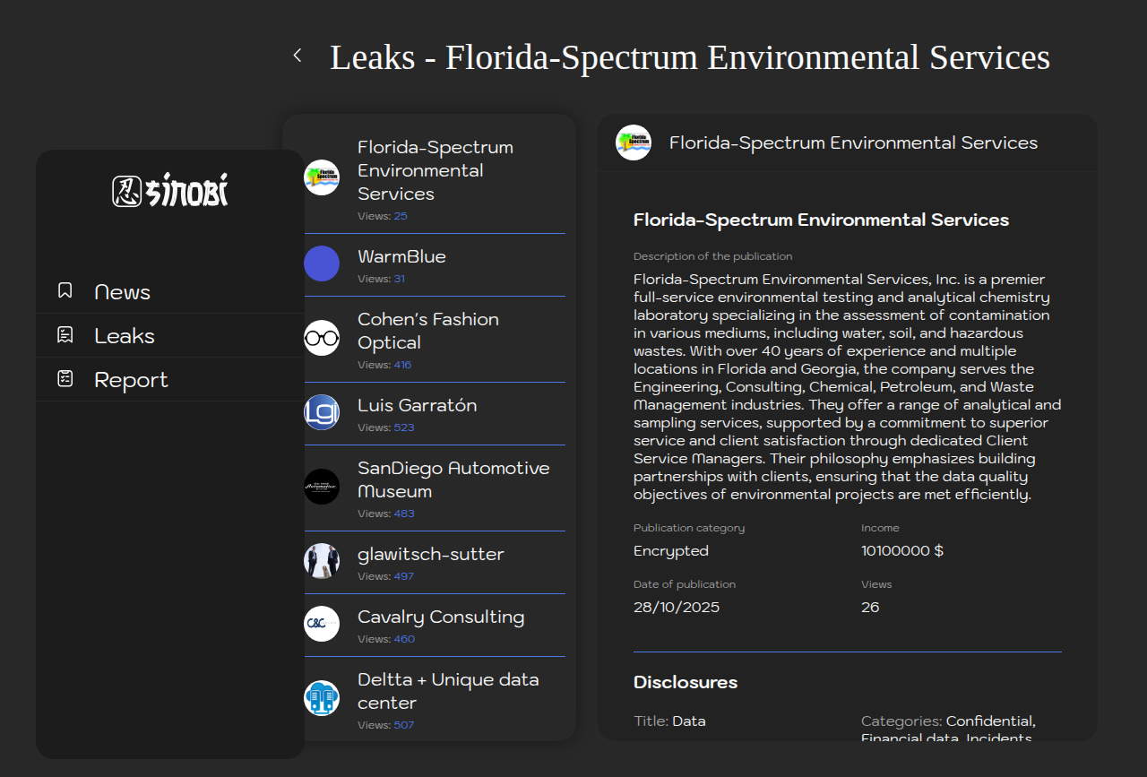Click the Cavalry Consulting C&C logo
This screenshot has width=1147, height=777.
(x=322, y=624)
